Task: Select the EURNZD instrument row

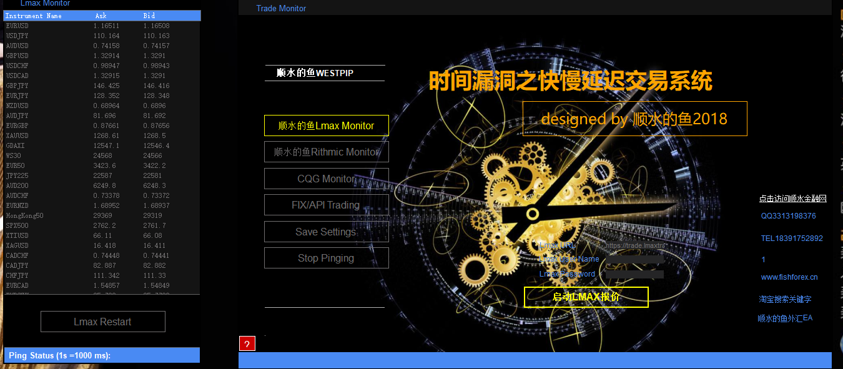Action: [x=102, y=205]
